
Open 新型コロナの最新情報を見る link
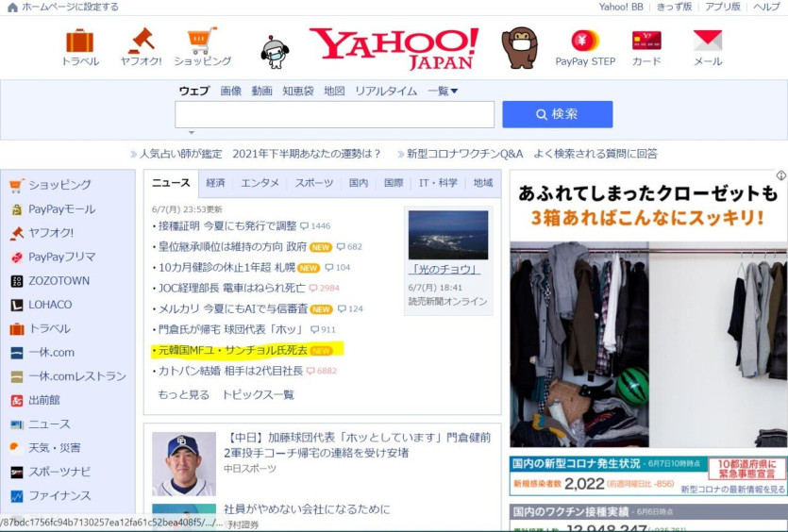[x=732, y=490]
